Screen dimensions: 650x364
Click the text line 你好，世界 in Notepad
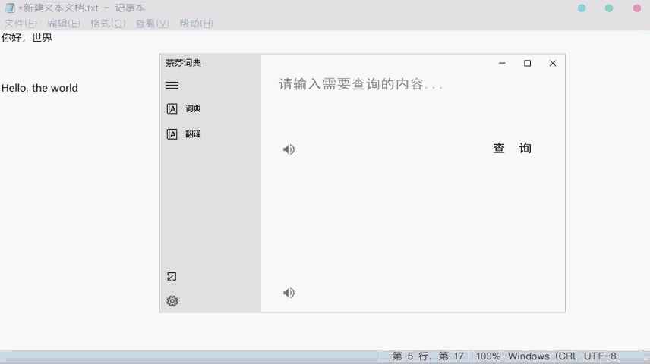(27, 38)
